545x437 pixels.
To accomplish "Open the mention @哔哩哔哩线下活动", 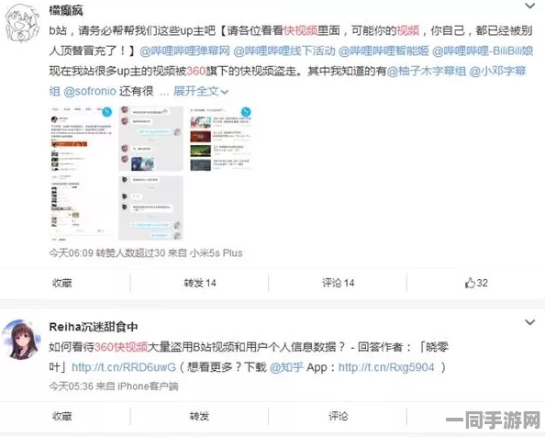I will pos(284,50).
